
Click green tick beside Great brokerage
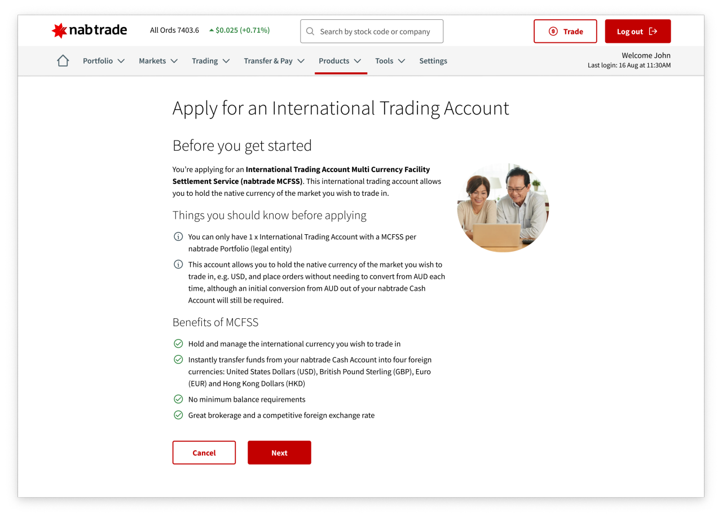(x=178, y=415)
